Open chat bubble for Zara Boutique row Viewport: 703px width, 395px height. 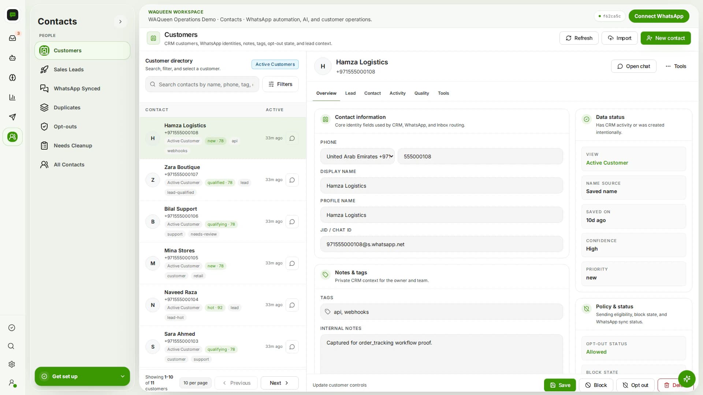pyautogui.click(x=292, y=180)
